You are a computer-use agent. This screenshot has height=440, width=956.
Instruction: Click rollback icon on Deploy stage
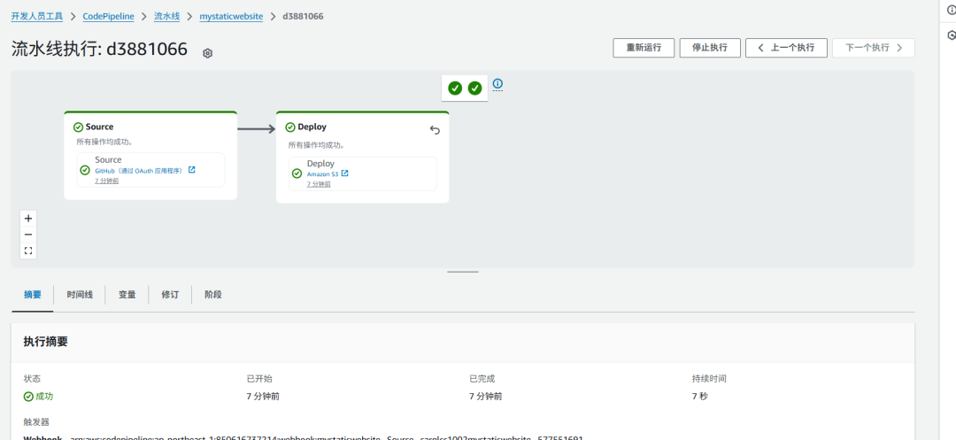pyautogui.click(x=435, y=130)
